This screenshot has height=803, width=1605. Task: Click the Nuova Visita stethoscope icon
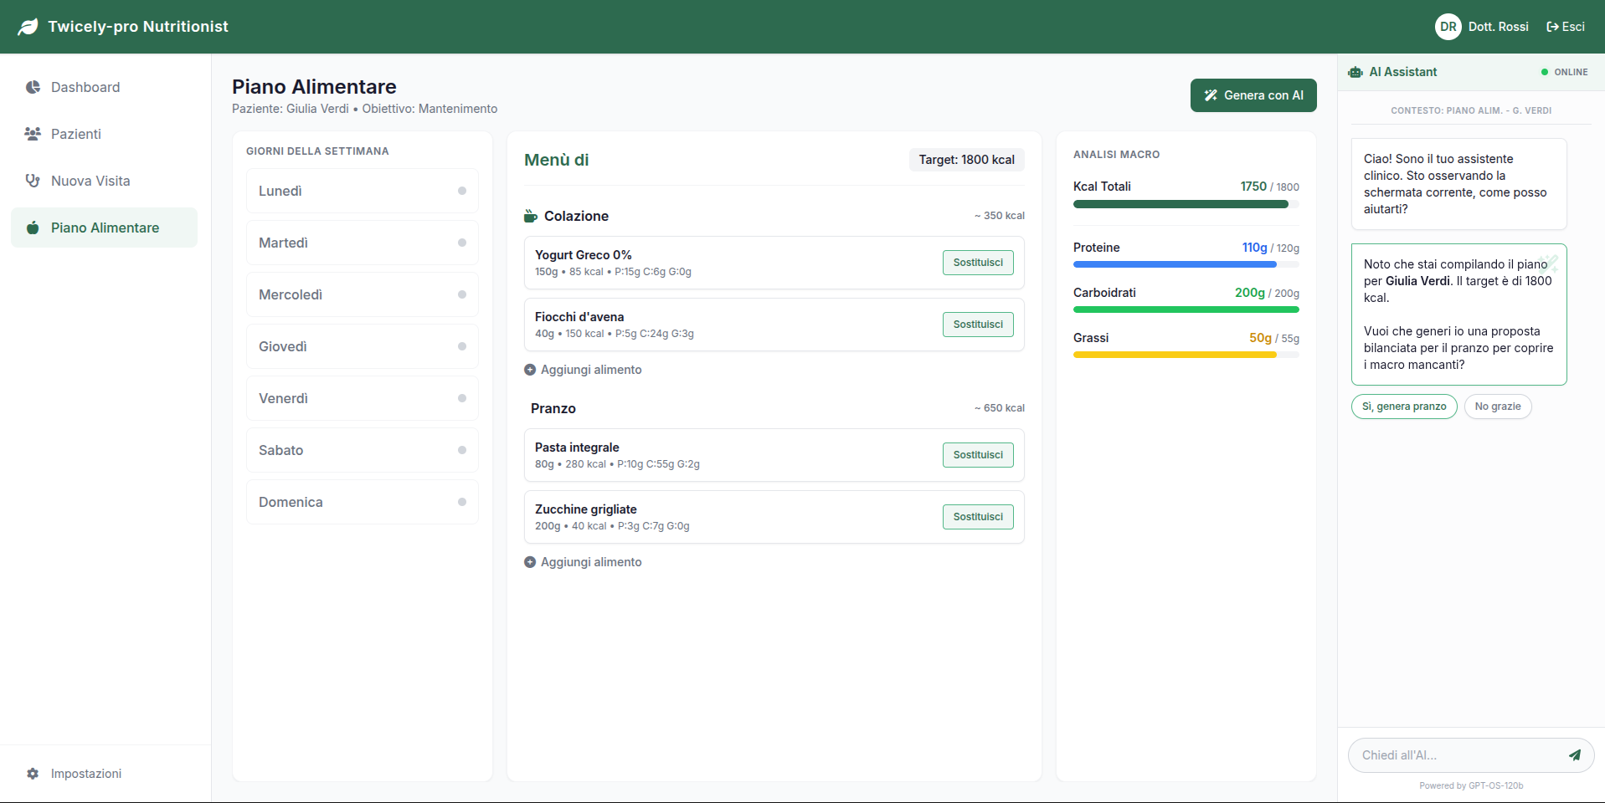click(32, 181)
